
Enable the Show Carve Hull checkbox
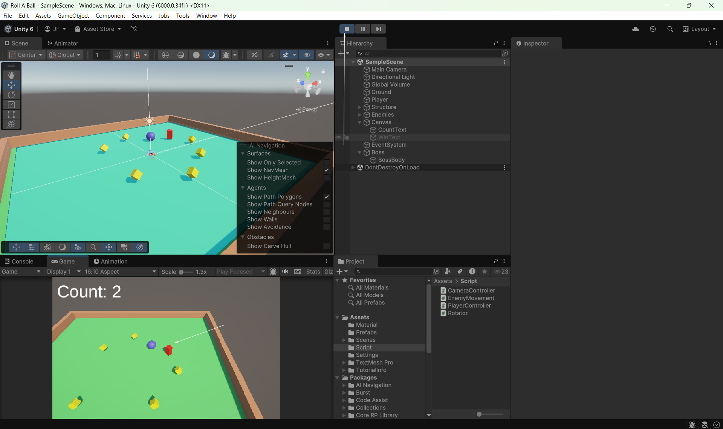pos(327,246)
